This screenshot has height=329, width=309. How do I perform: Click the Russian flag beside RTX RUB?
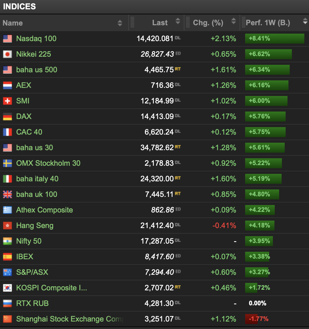click(7, 303)
